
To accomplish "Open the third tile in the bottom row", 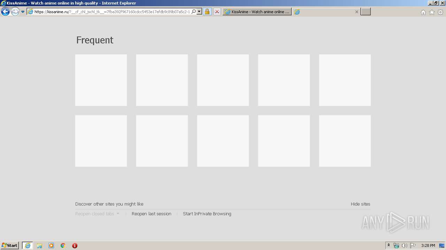I will (x=223, y=141).
